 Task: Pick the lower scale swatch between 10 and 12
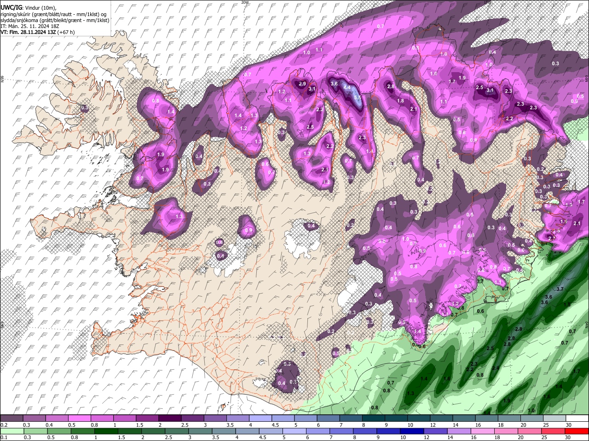click(x=412, y=431)
